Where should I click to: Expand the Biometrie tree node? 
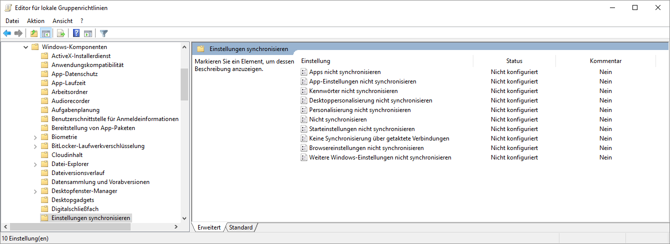35,137
